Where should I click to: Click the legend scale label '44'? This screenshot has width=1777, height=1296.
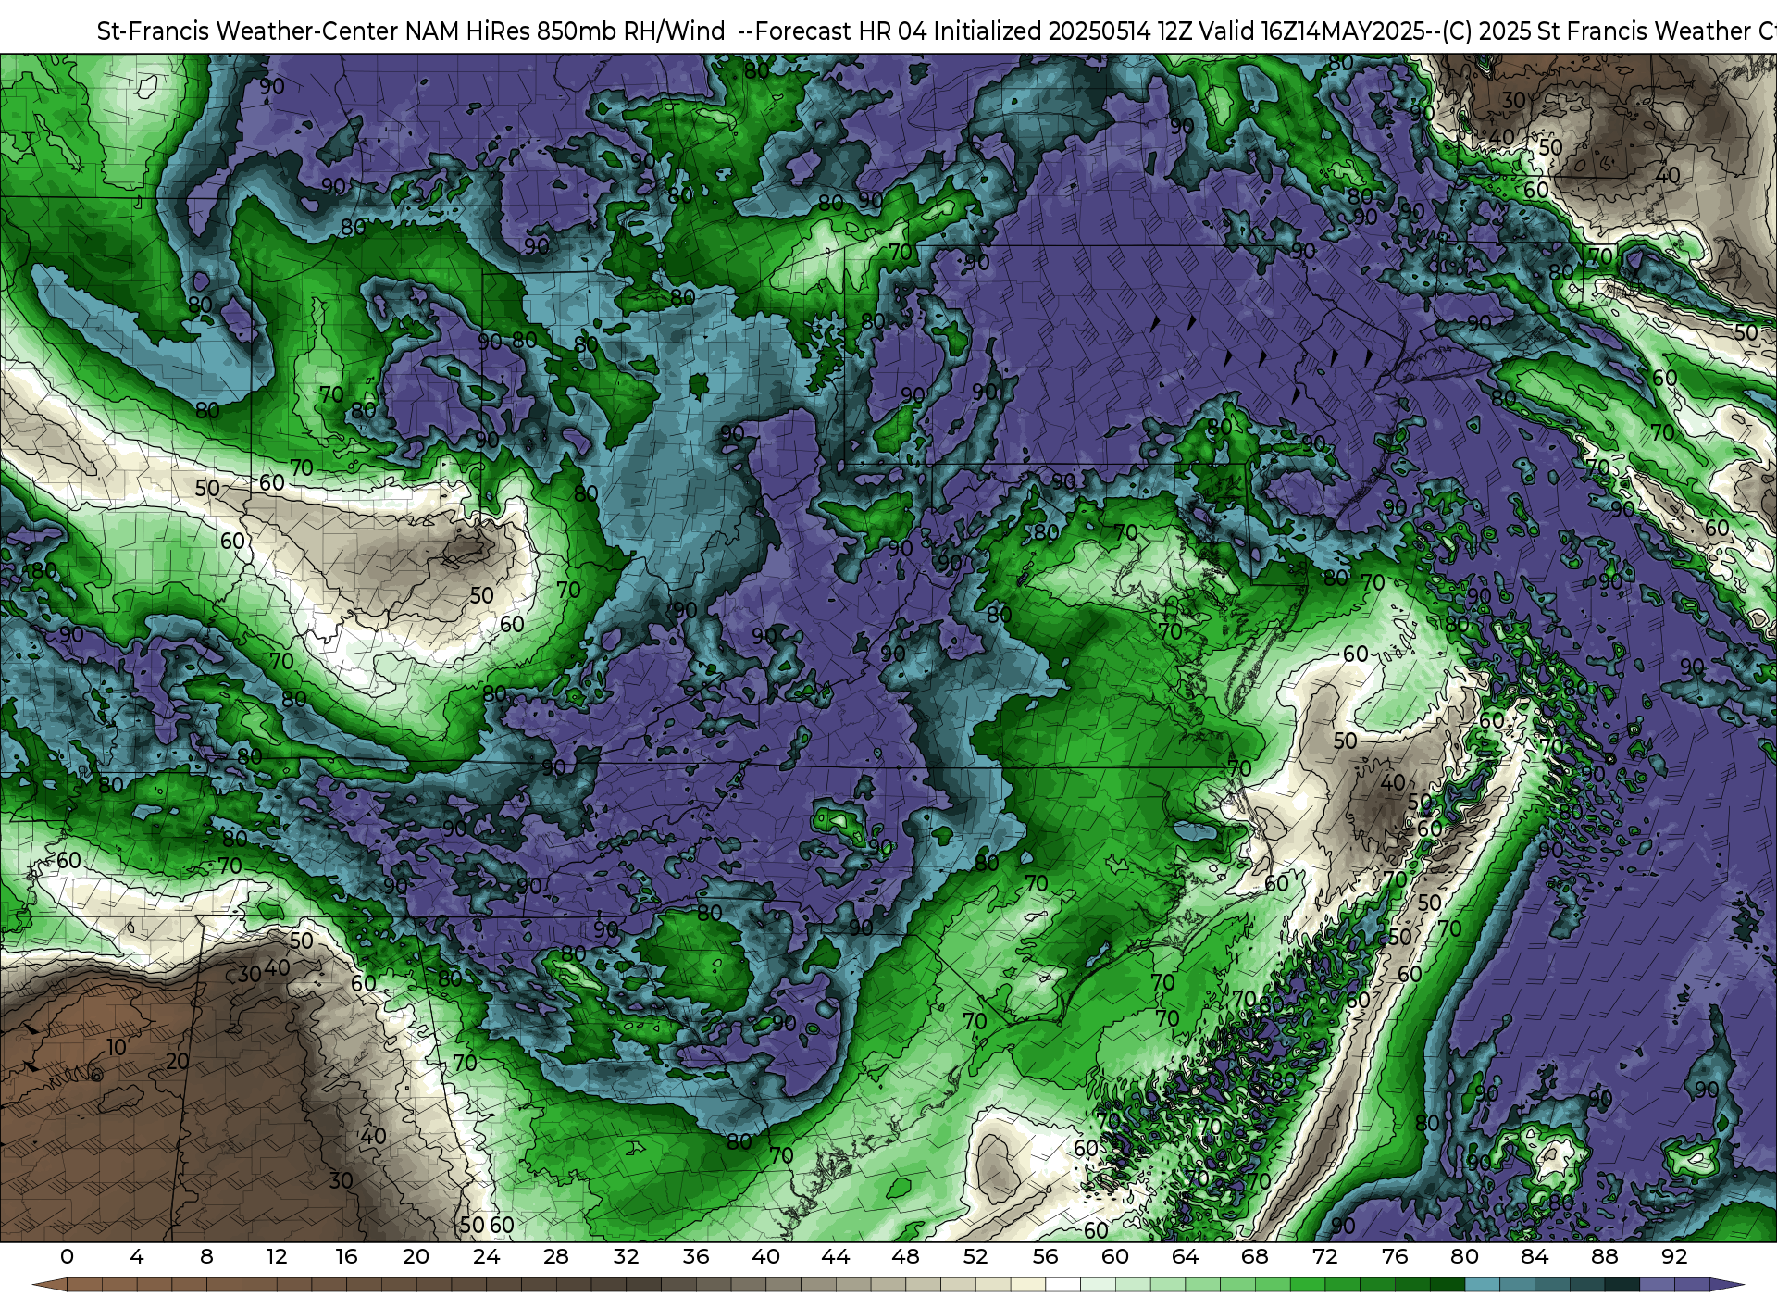[836, 1256]
